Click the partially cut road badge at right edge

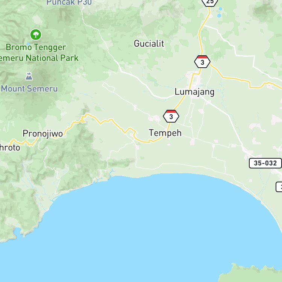[x=279, y=187]
